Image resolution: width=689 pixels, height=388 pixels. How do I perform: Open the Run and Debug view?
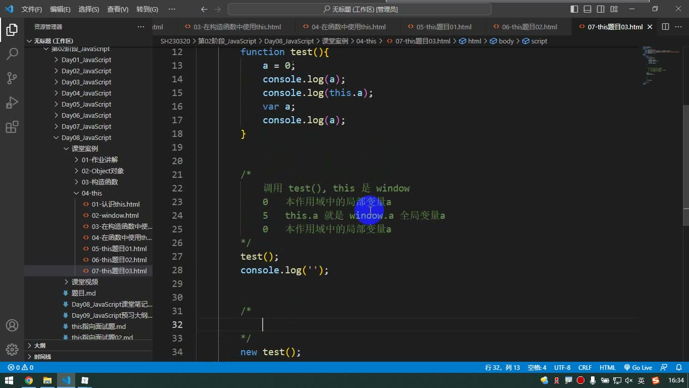click(12, 103)
